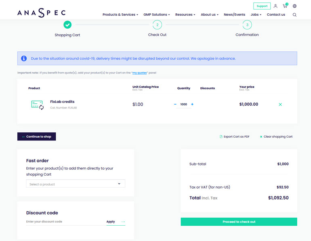Click the Shopping Cart step label
The height and width of the screenshot is (241, 311).
pyautogui.click(x=67, y=35)
